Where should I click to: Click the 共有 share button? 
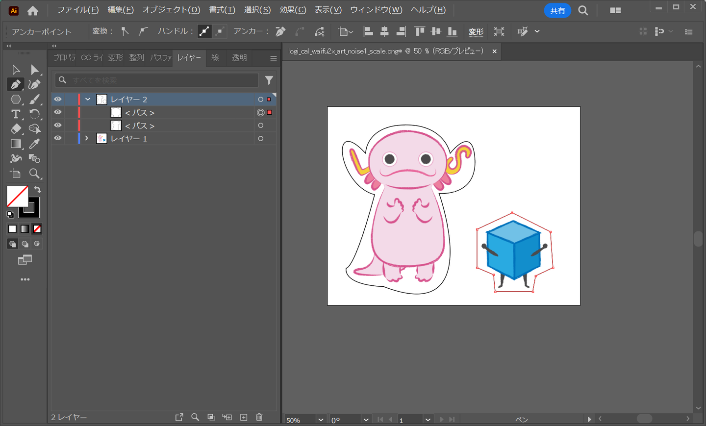pos(557,10)
